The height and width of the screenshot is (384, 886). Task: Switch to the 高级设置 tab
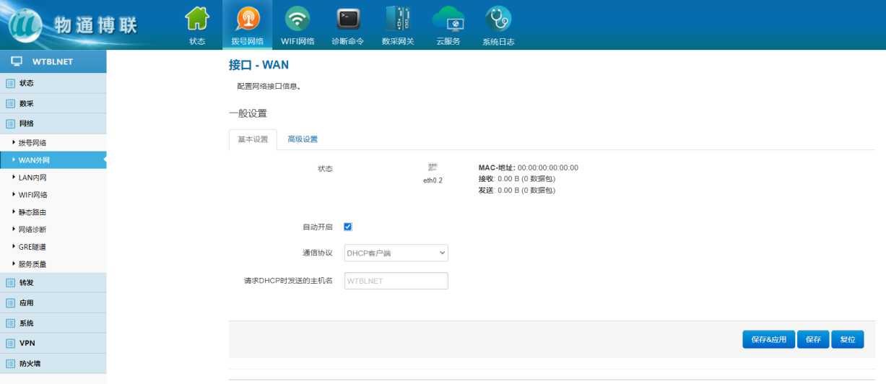click(302, 139)
